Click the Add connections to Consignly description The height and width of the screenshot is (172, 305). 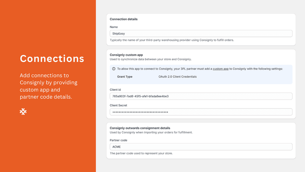49,86
